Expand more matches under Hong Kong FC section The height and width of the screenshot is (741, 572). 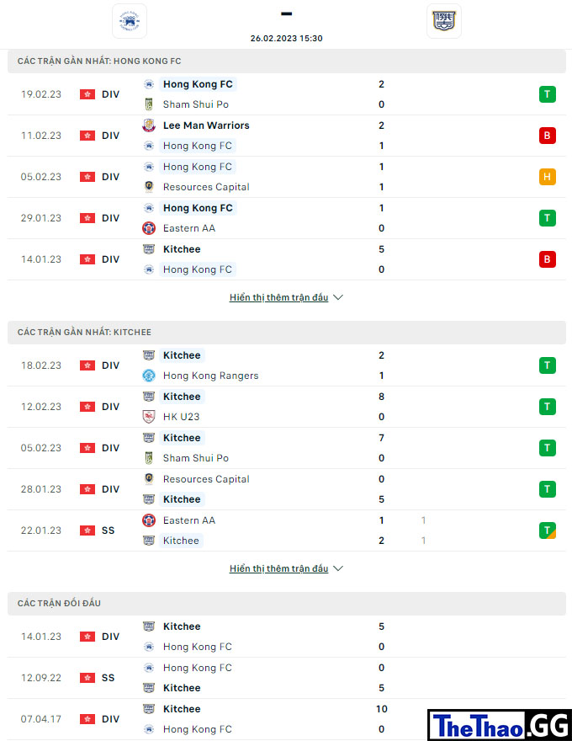(x=279, y=297)
